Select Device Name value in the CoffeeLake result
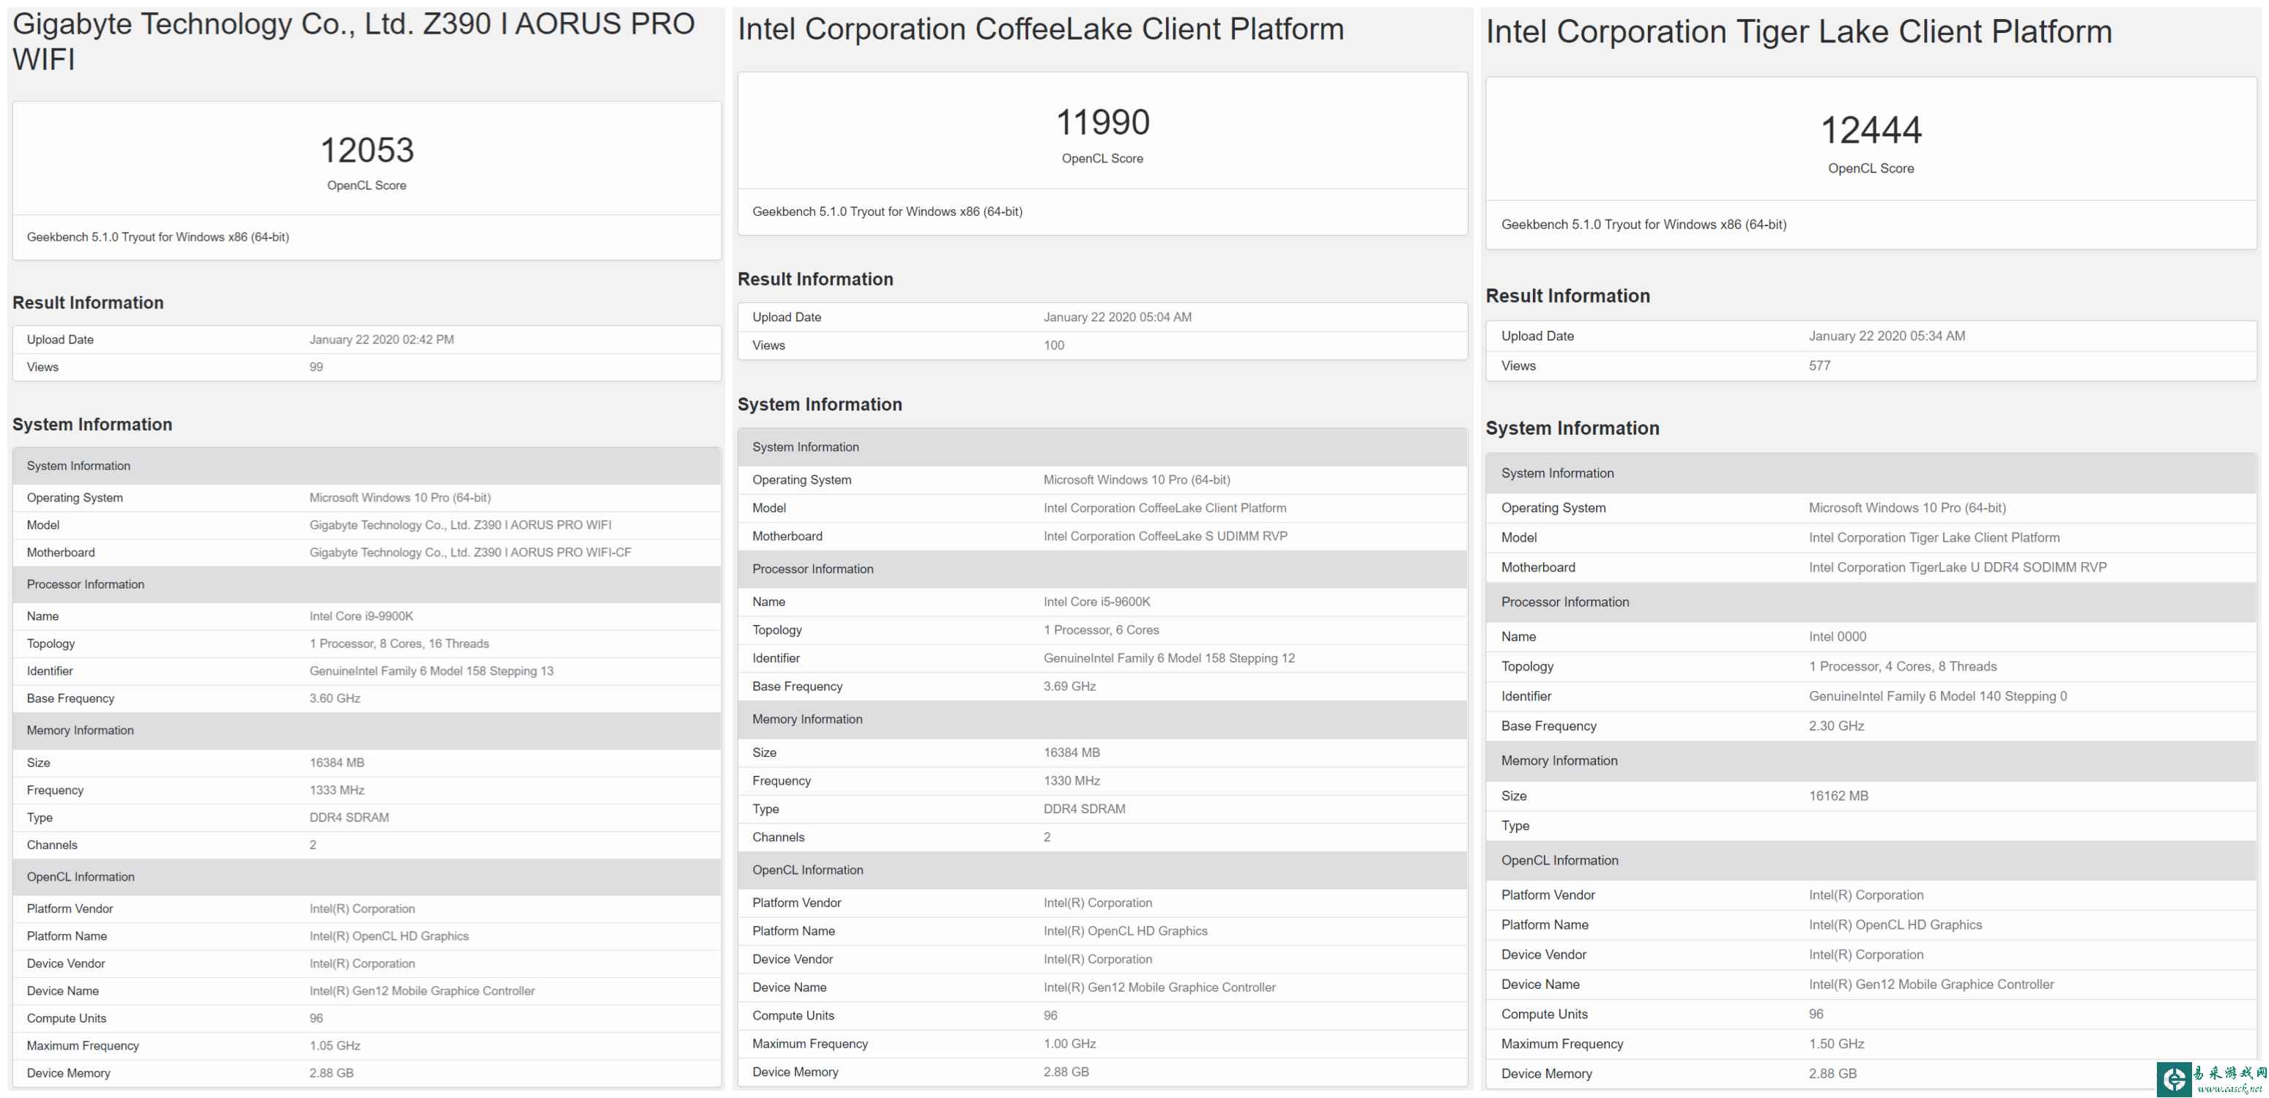 point(1159,988)
